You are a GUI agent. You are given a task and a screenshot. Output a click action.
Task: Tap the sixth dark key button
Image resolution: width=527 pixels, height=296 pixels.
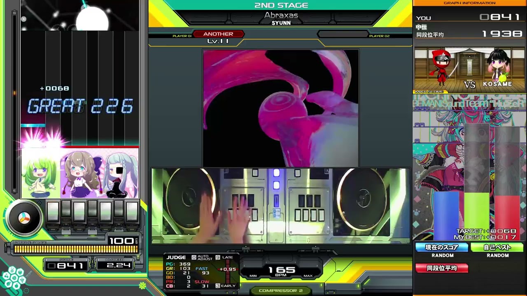click(x=119, y=209)
